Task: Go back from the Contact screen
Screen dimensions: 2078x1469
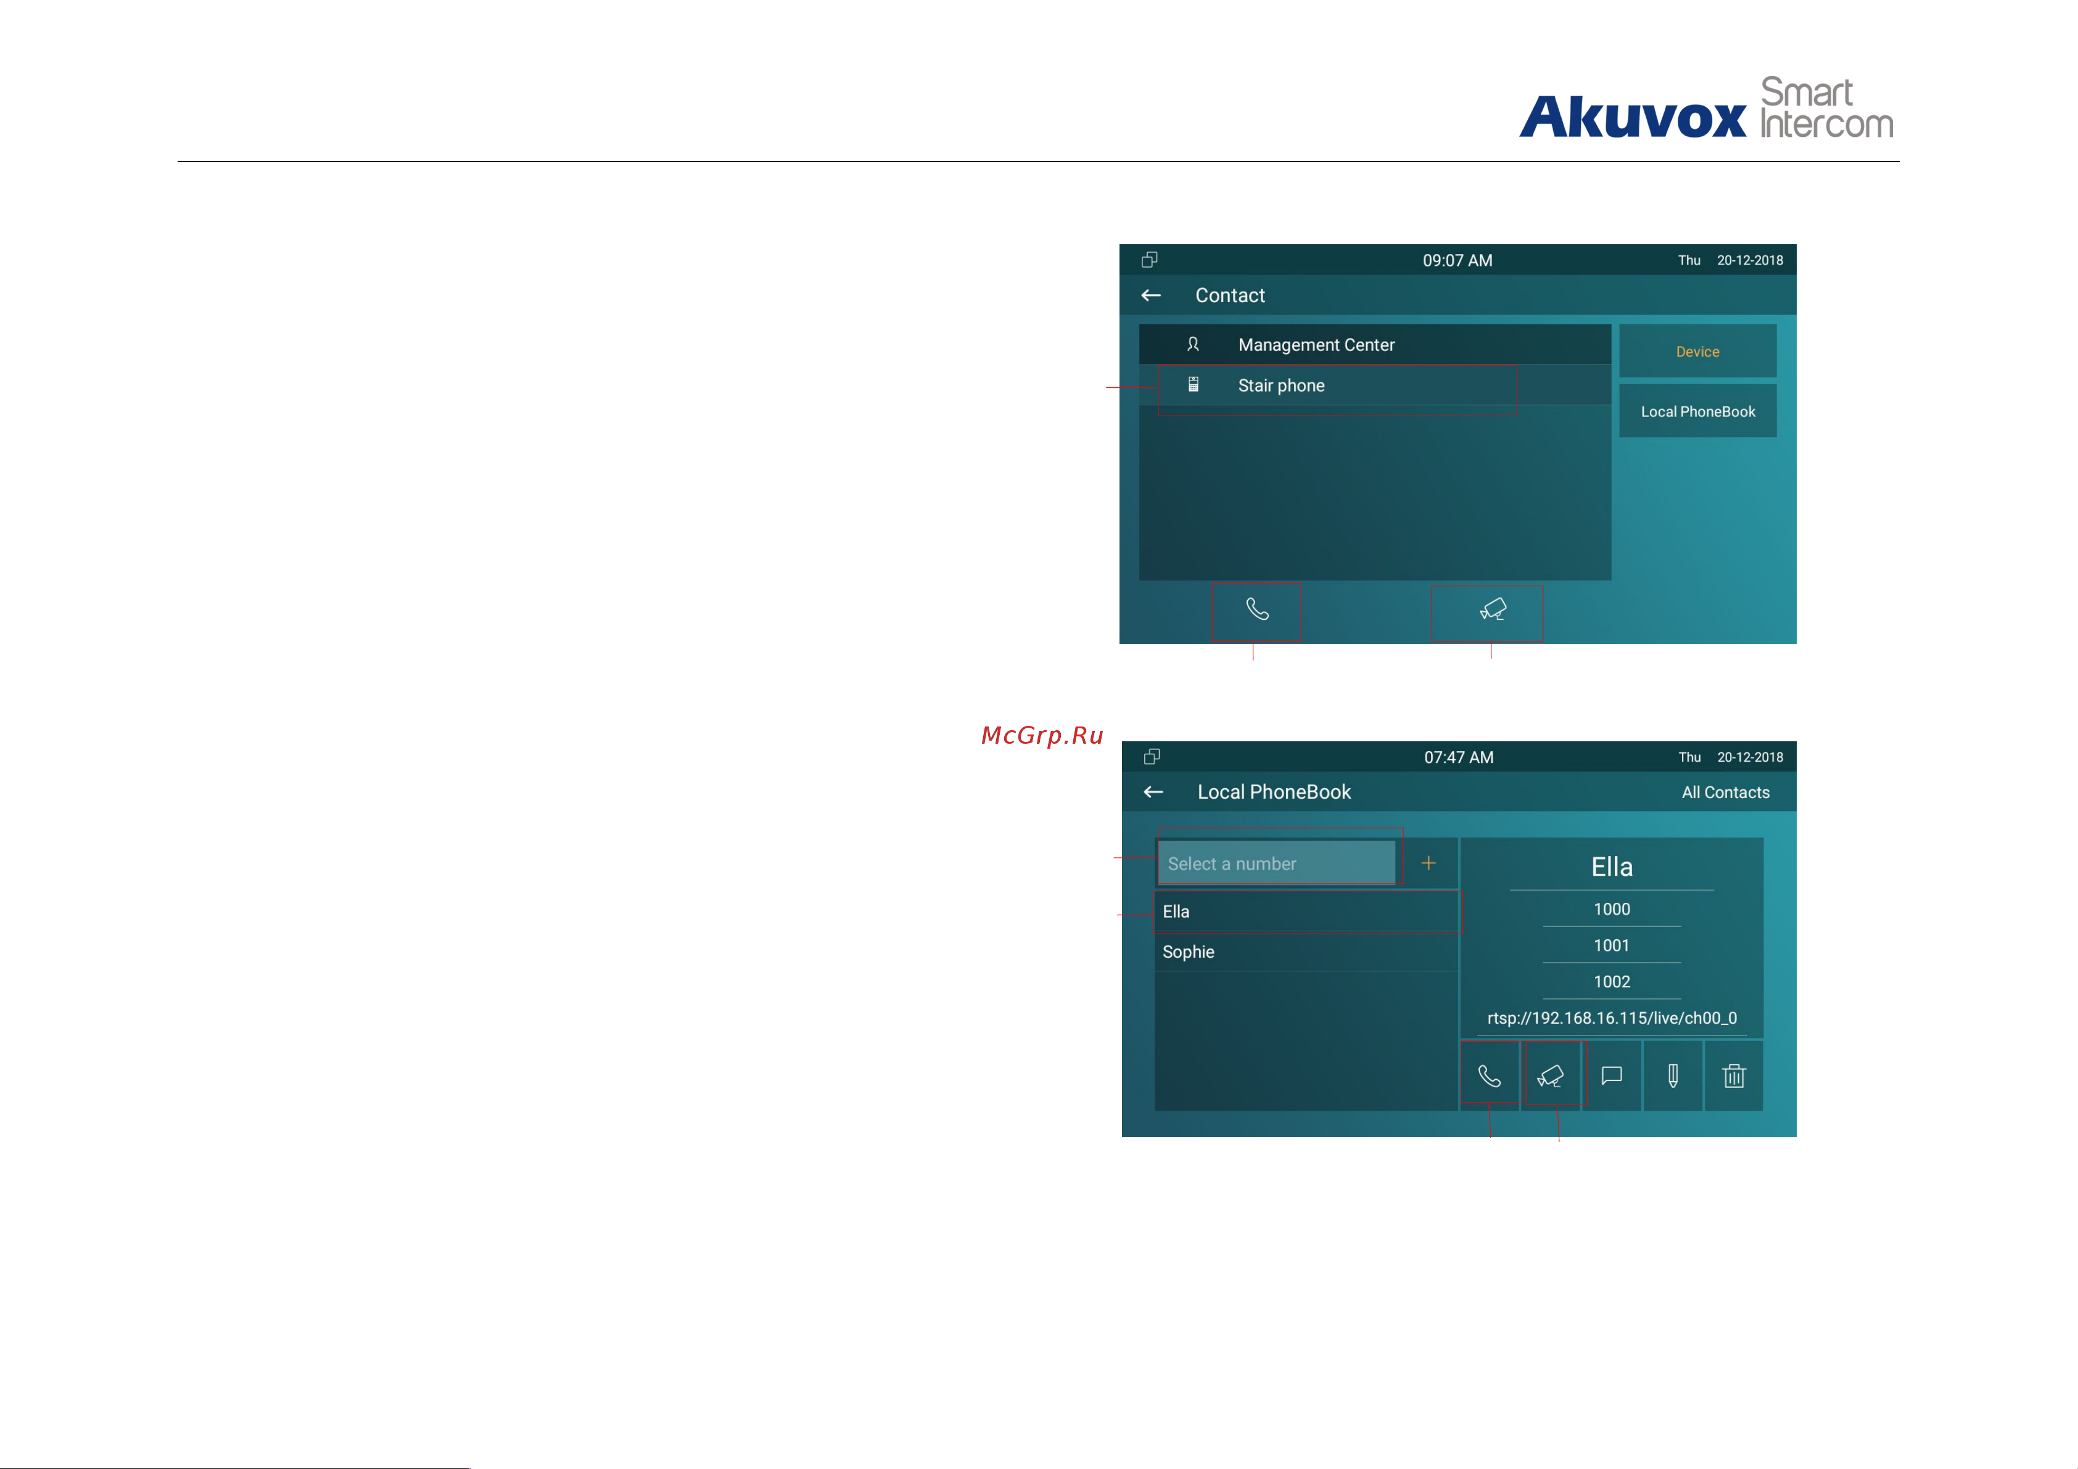Action: 1151,295
